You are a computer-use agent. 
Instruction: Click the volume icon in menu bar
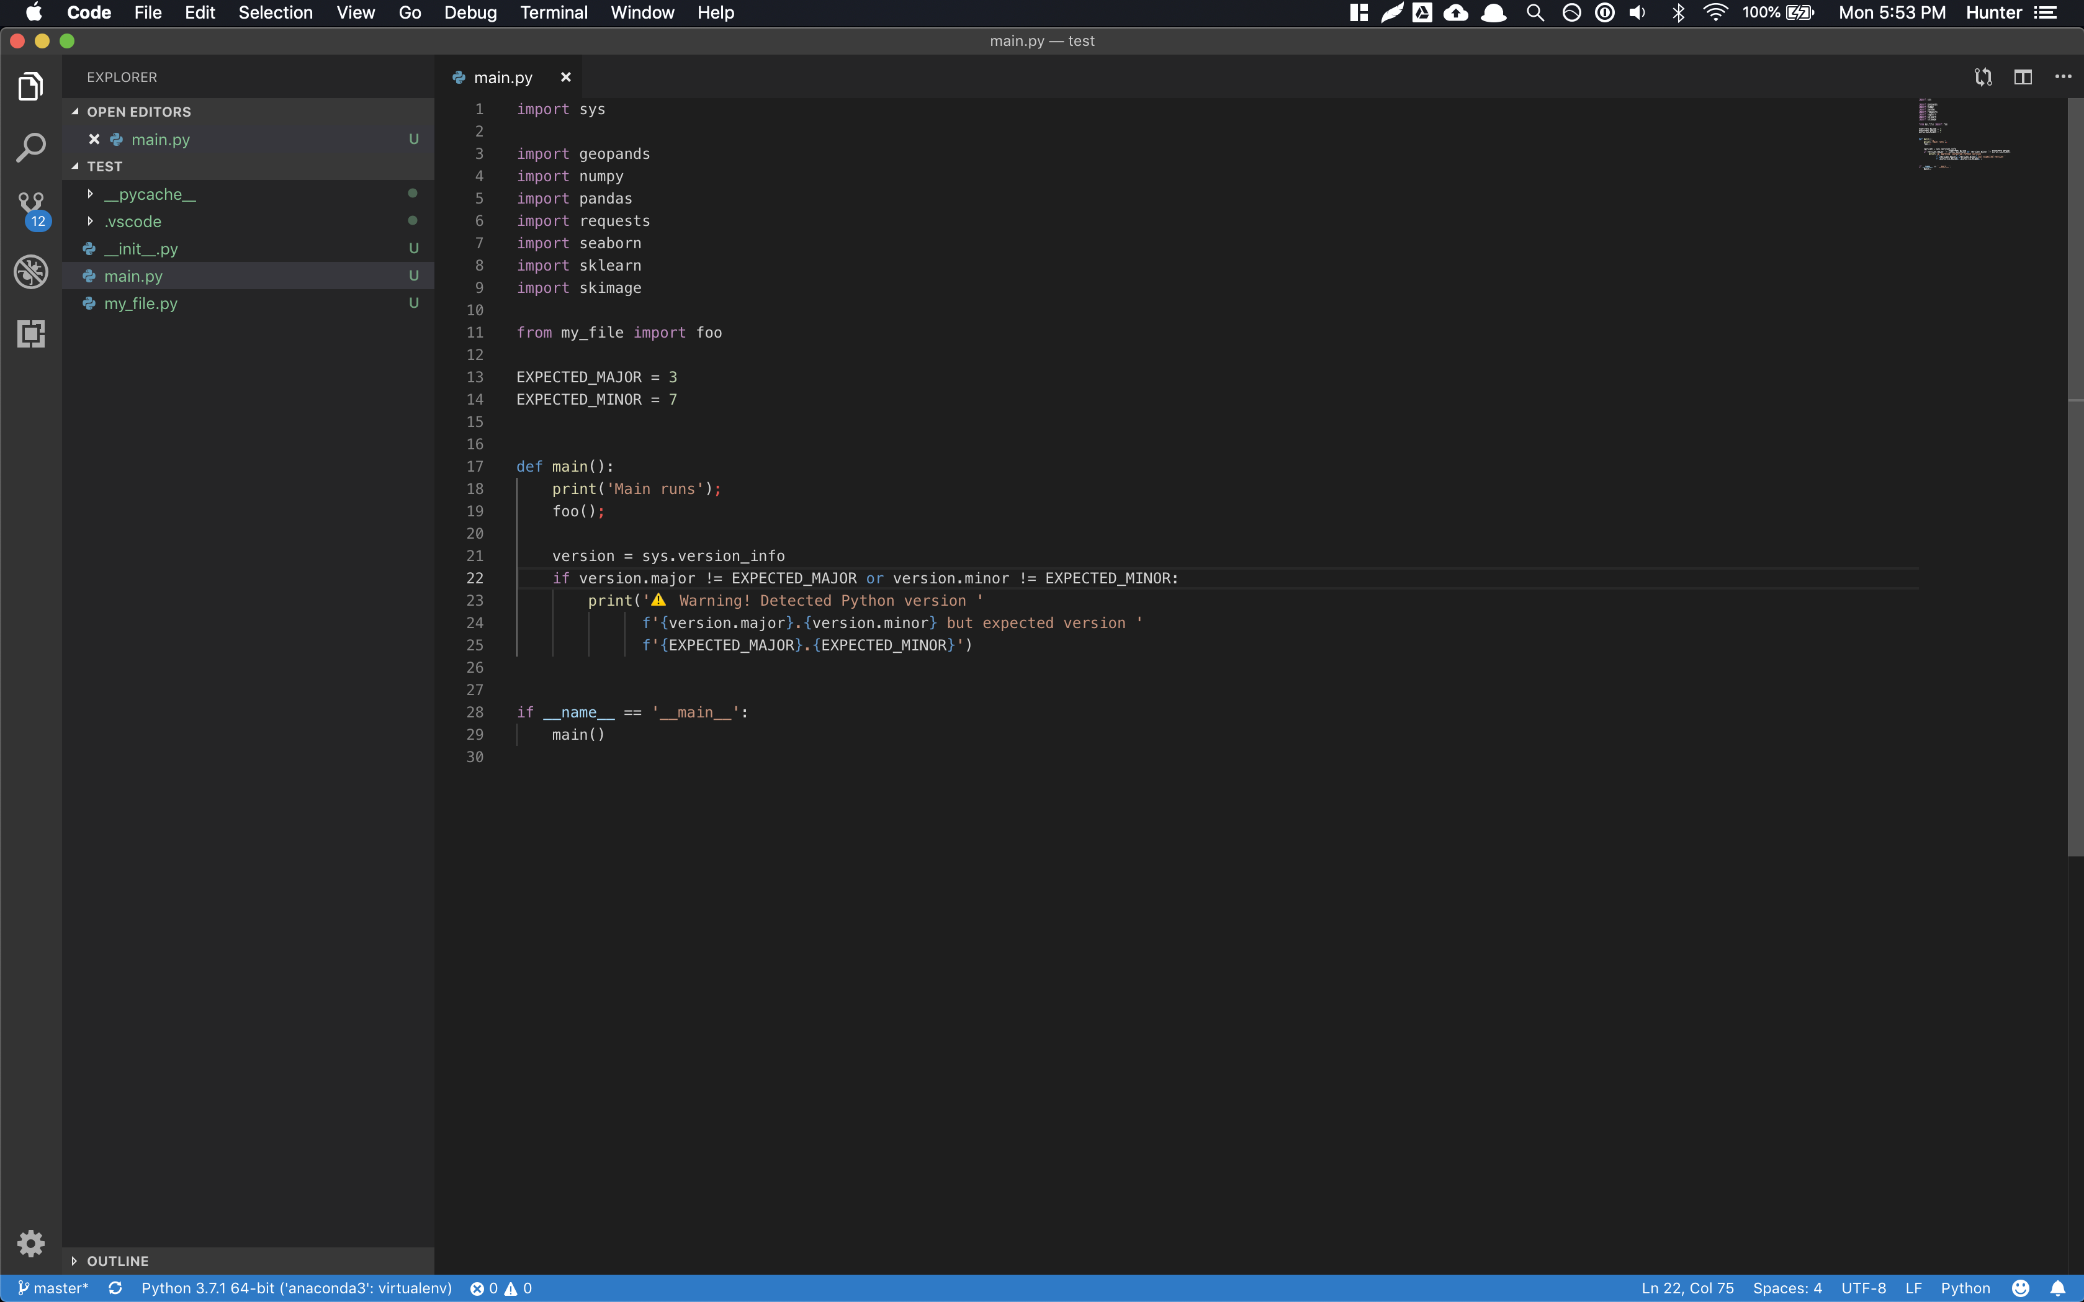coord(1638,13)
